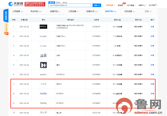Clear the search box with the X icon
This screenshot has height=116, width=167.
(x=91, y=5)
